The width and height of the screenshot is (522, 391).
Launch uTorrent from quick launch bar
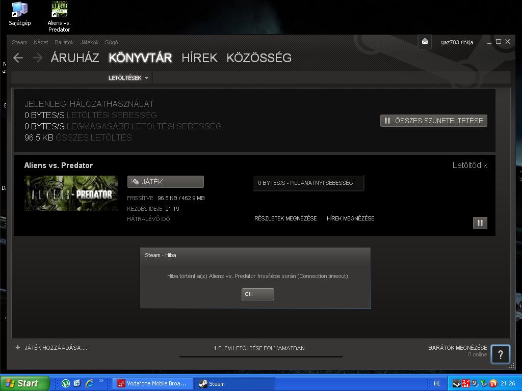[x=66, y=383]
